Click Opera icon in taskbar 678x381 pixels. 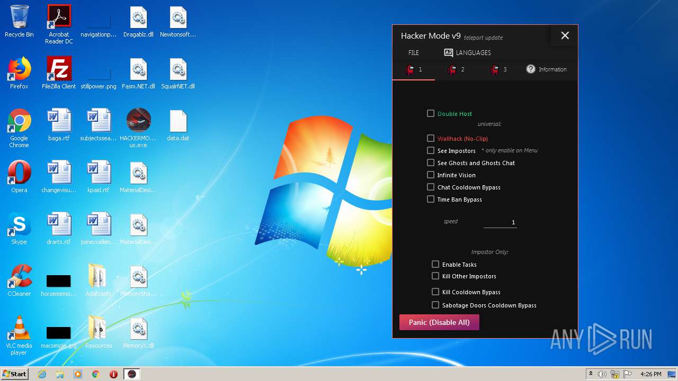coord(113,374)
